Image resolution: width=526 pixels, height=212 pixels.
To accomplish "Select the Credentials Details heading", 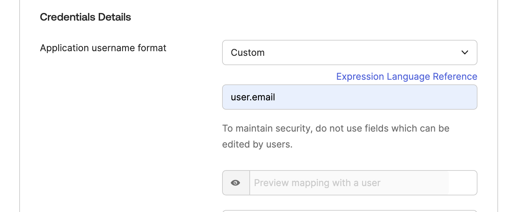I will [85, 17].
